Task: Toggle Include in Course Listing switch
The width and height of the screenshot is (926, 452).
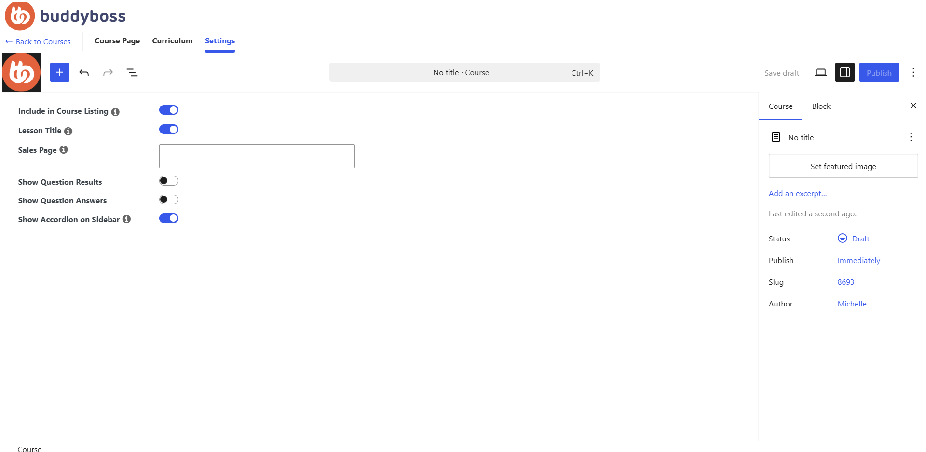Action: (169, 110)
